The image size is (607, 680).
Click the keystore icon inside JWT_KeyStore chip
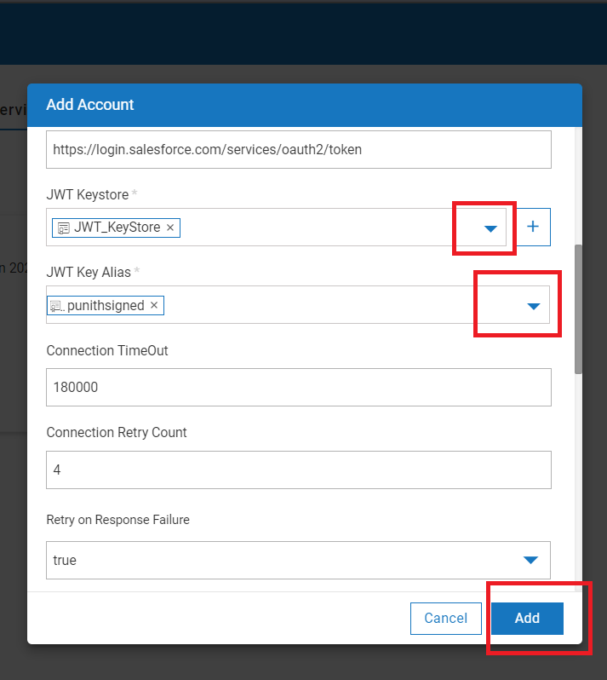(64, 228)
